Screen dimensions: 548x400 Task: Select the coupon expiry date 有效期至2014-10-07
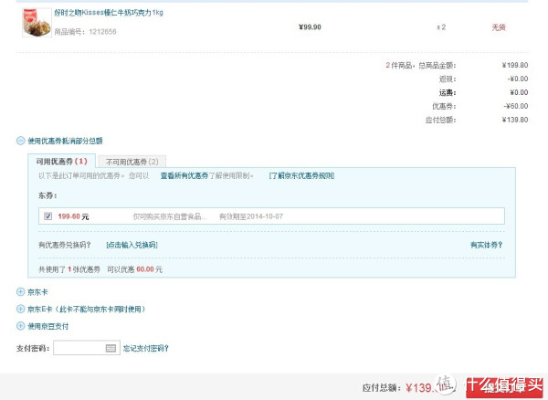[x=251, y=216]
